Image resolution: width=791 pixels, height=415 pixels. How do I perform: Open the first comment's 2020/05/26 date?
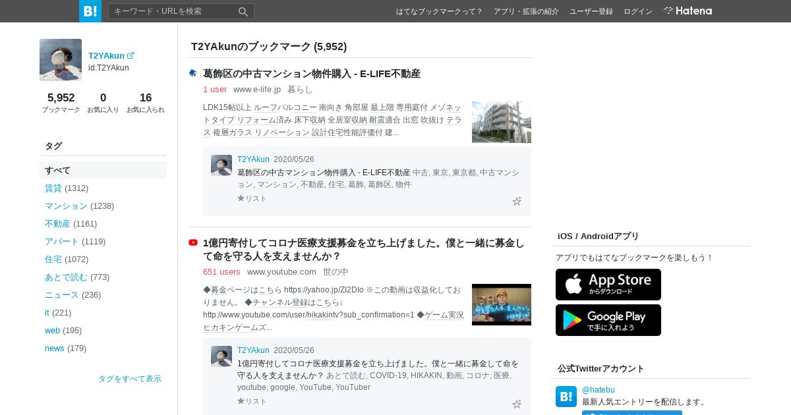(294, 159)
